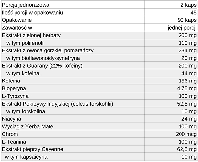Click the 'L-Tyrozyna' row label
This screenshot has width=198, height=162.
[15, 96]
